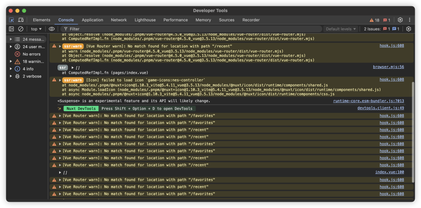Open the top JavaScript context dropdown
The width and height of the screenshot is (421, 208).
coord(36,29)
